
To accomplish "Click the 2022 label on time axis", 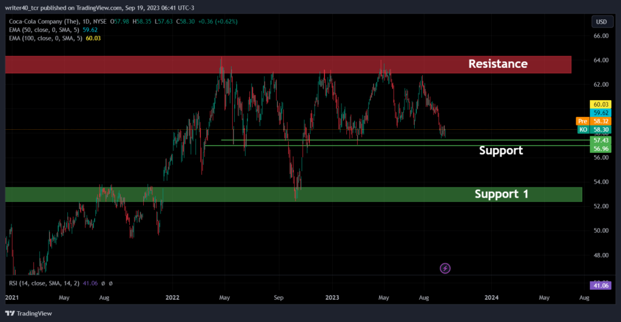I will click(172, 298).
